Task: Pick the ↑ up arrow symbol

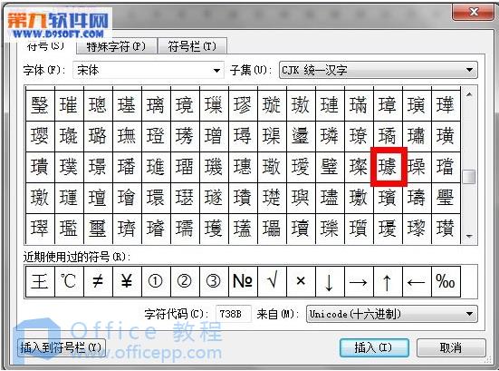Action: point(388,282)
